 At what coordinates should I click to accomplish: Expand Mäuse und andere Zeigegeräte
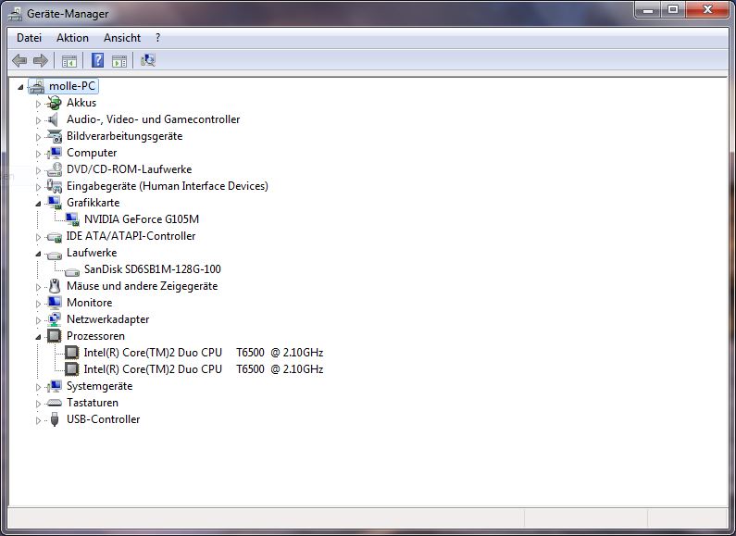tap(38, 287)
